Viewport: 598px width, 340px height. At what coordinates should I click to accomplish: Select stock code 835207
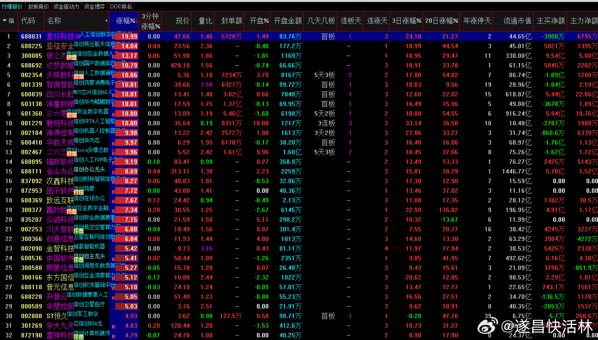tap(32, 220)
